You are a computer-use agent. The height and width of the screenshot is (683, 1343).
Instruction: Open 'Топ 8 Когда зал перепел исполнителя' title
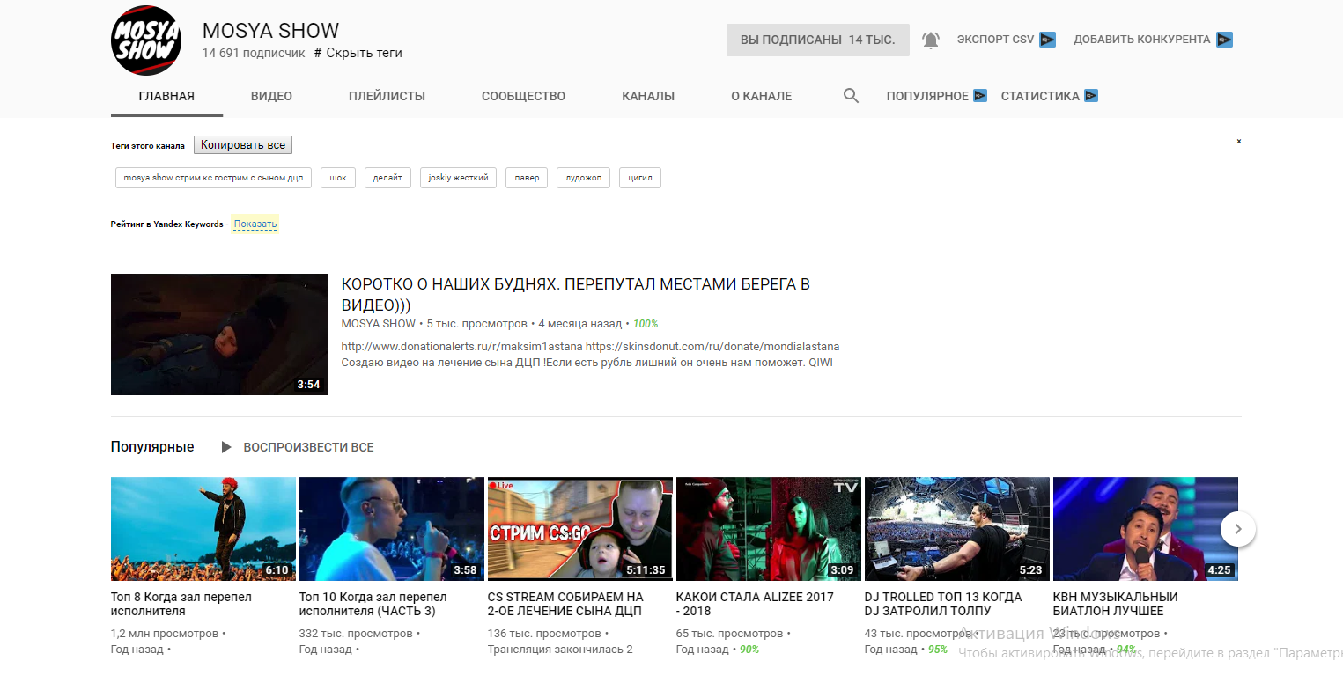(181, 604)
